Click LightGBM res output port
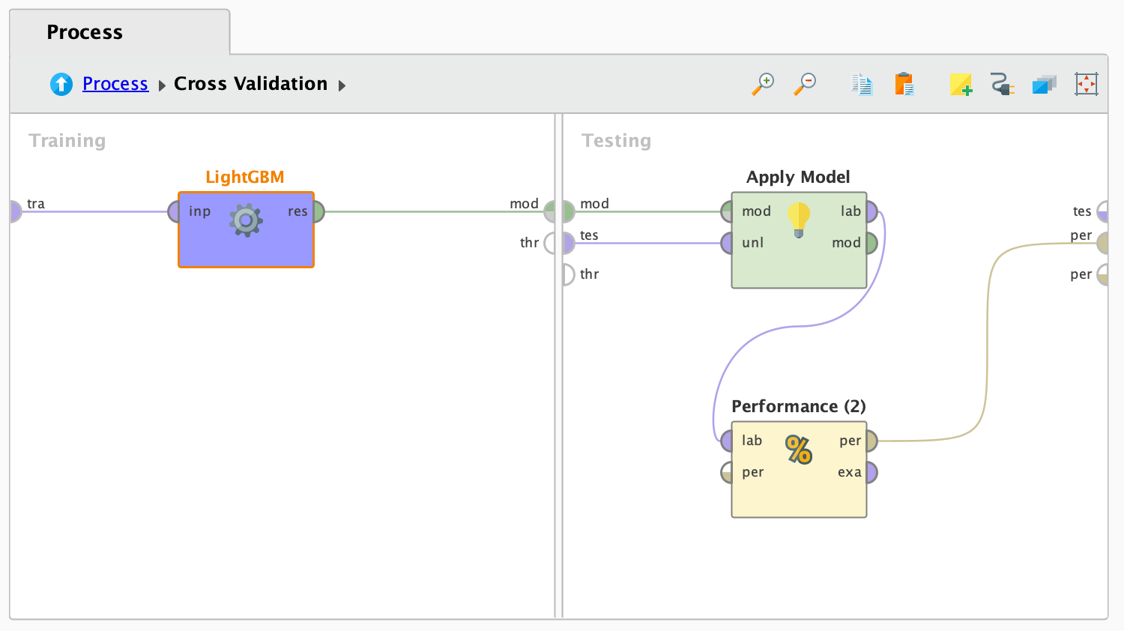The image size is (1124, 631). pyautogui.click(x=318, y=212)
